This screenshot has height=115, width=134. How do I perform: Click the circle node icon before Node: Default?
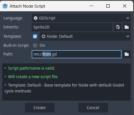44,36
